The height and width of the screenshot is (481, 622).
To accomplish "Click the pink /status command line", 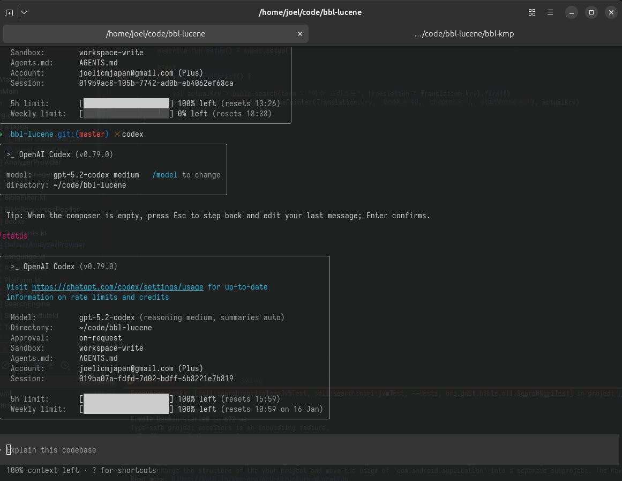I will [x=14, y=236].
